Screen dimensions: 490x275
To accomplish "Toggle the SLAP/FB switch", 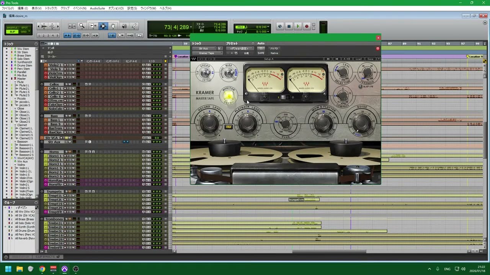I will 360,86.
